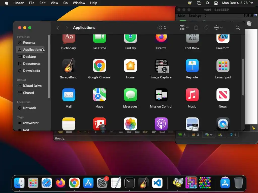Open the FaceTime app icon
Screen dimensions: 258x193
click(99, 39)
